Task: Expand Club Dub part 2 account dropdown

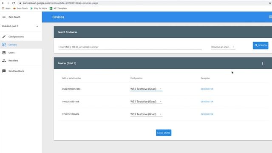Action: [20, 26]
